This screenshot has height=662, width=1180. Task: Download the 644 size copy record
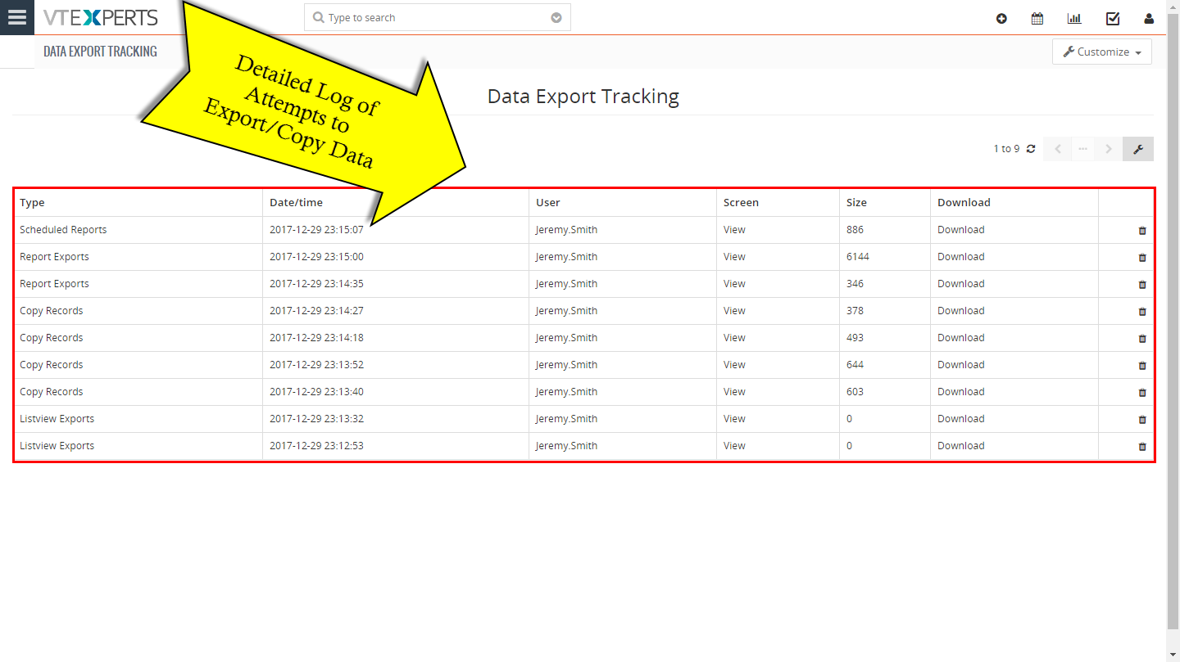point(961,364)
